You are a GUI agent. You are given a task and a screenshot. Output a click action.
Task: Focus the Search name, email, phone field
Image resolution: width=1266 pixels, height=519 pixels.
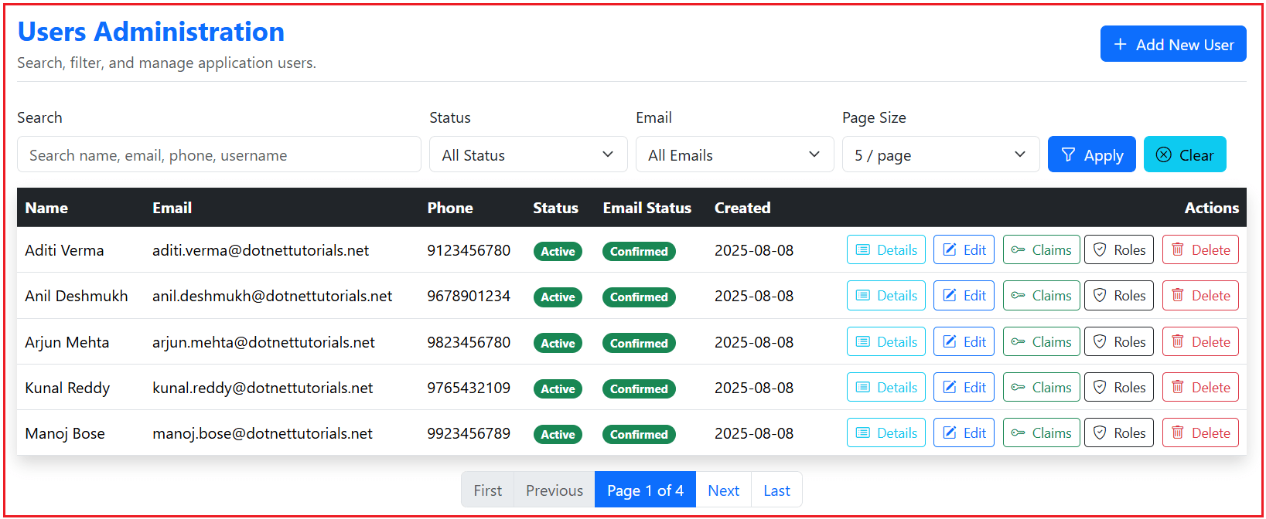[219, 154]
